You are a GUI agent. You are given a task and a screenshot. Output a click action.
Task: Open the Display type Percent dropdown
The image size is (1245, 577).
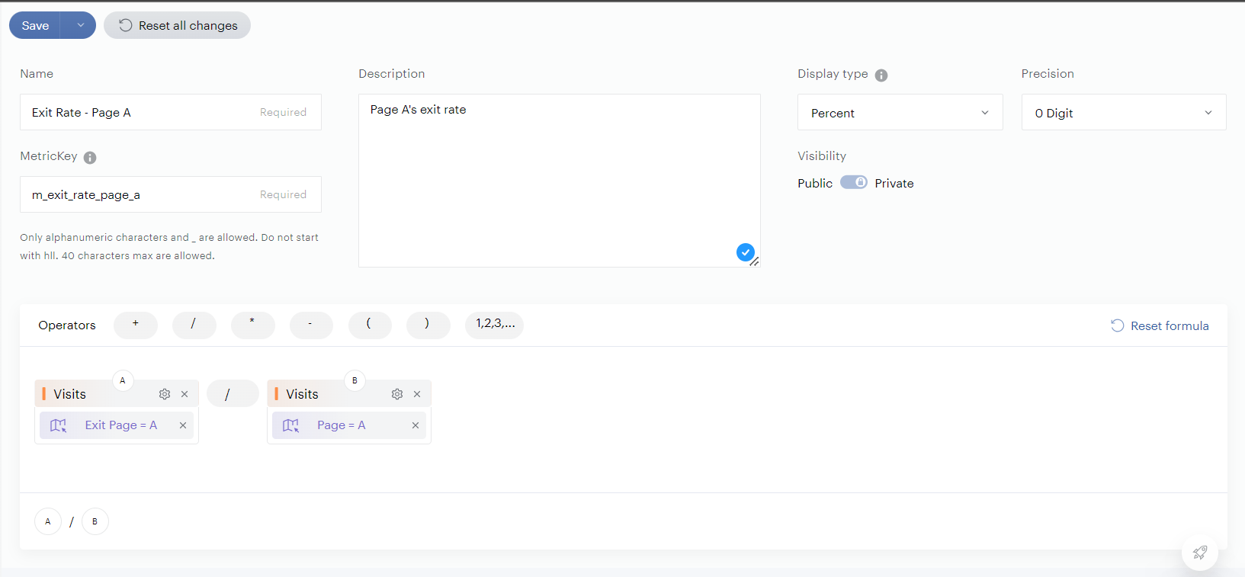tap(900, 113)
